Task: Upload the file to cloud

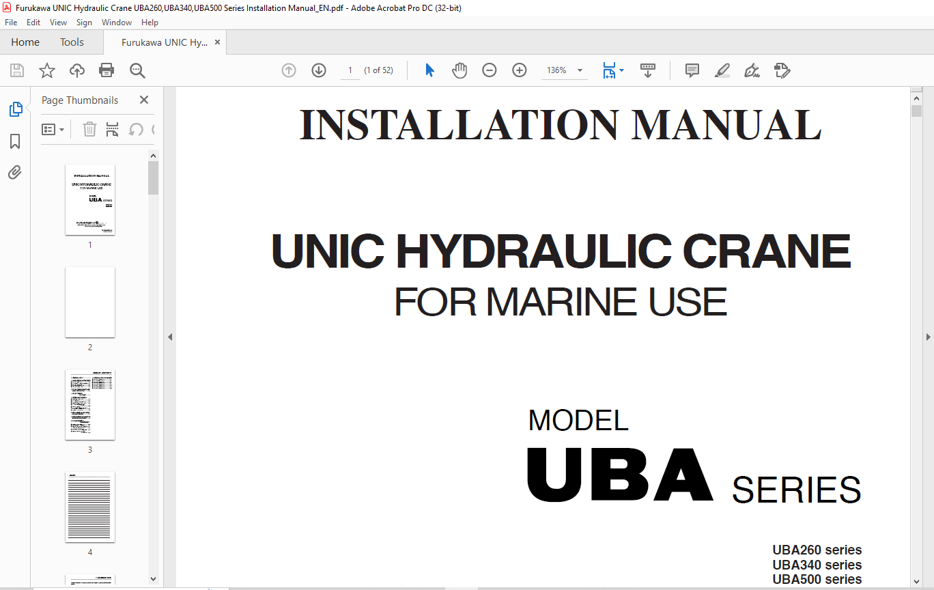Action: point(77,70)
